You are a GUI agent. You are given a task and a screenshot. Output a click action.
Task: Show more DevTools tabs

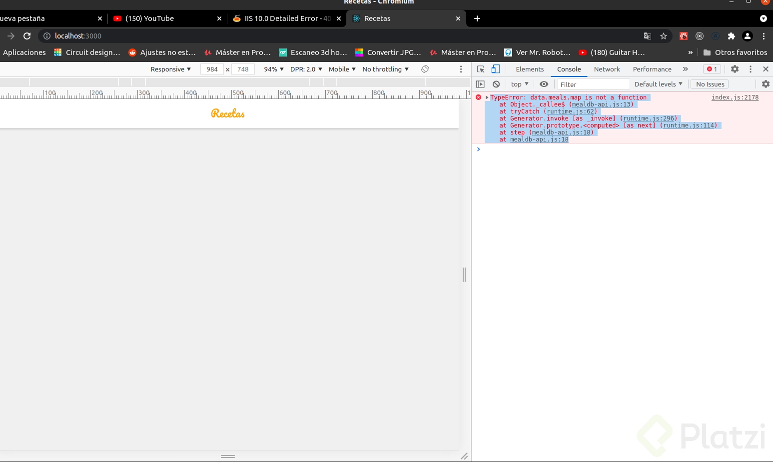(686, 69)
